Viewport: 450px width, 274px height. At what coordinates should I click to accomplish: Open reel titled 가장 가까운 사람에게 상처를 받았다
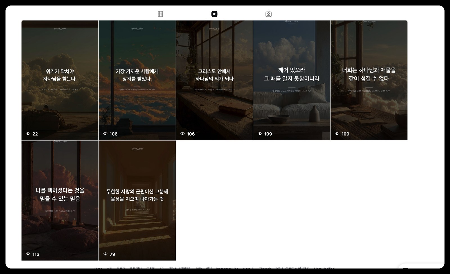(137, 80)
